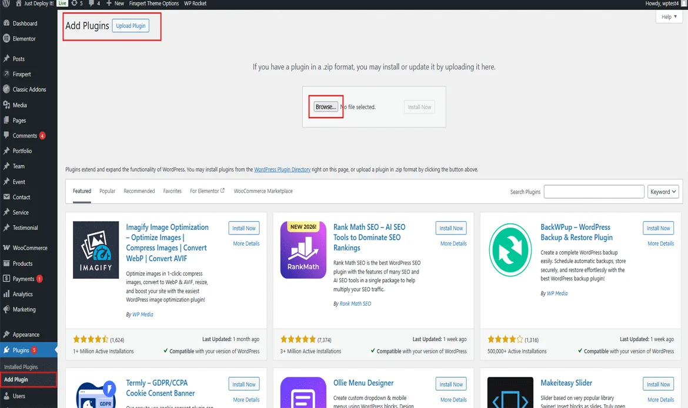The height and width of the screenshot is (408, 688).
Task: Switch to the Favorites tab
Action: coord(172,191)
